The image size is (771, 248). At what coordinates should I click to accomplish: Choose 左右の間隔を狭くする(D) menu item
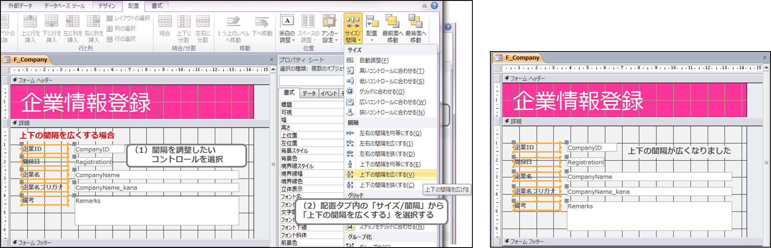(391, 154)
